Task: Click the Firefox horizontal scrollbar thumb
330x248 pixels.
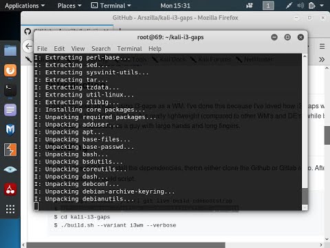Action: click(126, 245)
